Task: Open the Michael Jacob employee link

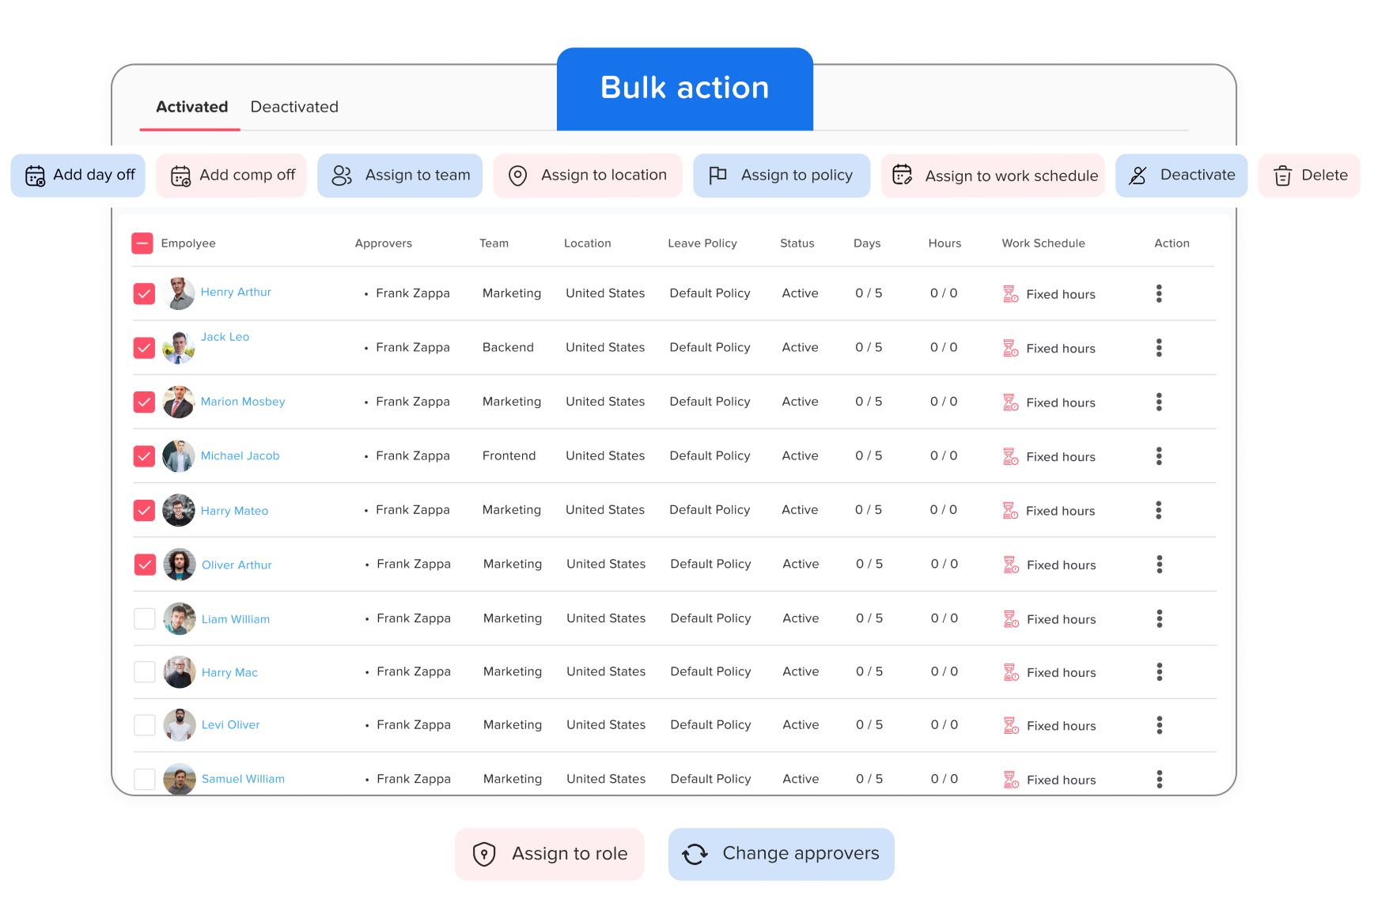Action: click(x=240, y=456)
